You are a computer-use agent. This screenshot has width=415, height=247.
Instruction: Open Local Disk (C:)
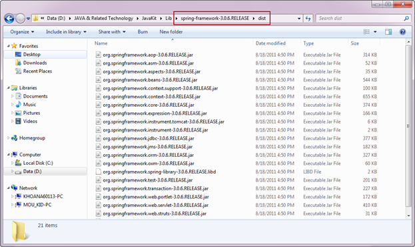[x=38, y=163]
